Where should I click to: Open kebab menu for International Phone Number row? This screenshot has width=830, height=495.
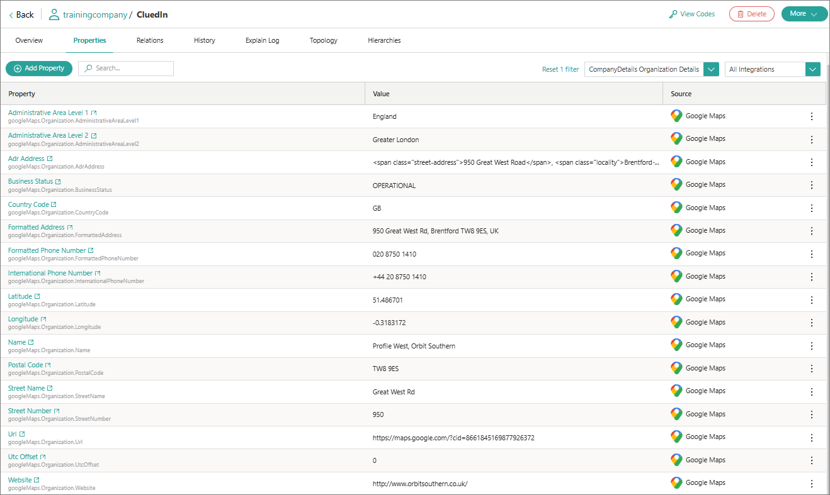click(x=812, y=277)
